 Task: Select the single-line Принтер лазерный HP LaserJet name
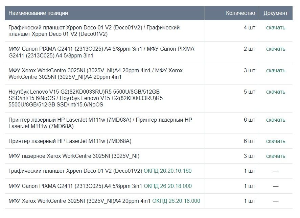(70, 141)
